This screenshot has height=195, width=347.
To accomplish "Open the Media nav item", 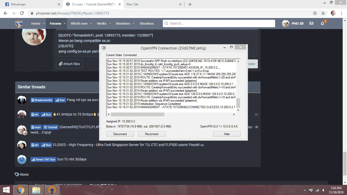I will click(102, 24).
